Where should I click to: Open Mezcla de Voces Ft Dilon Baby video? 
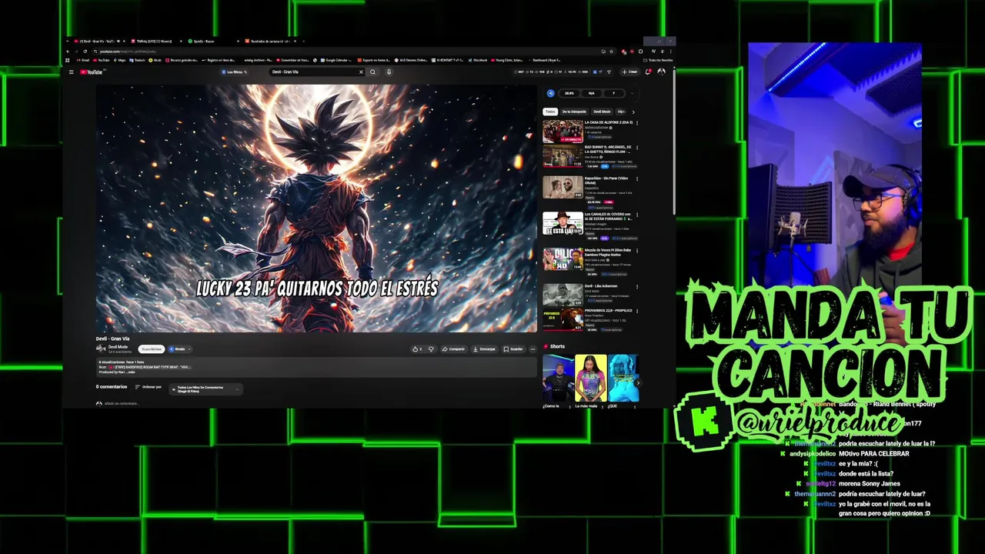(563, 259)
